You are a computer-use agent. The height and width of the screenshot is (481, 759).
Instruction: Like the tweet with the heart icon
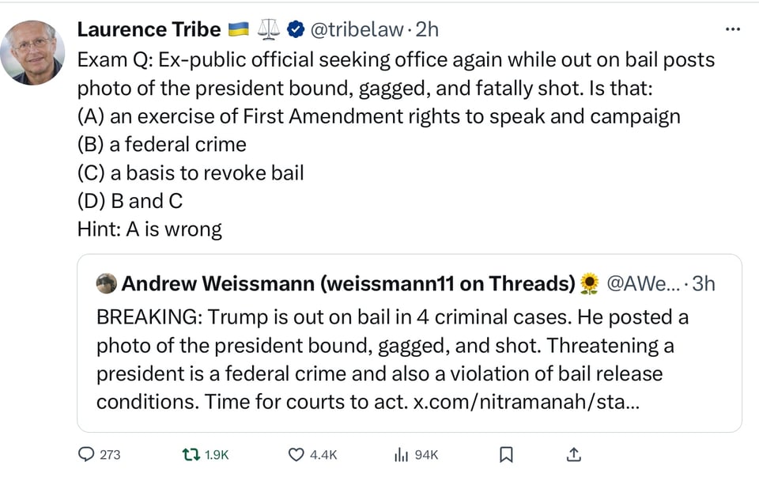pyautogui.click(x=296, y=454)
